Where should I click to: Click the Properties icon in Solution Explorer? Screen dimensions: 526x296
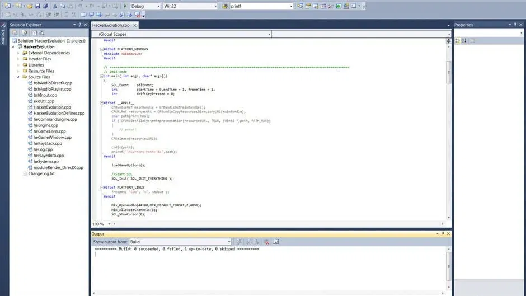click(15, 33)
